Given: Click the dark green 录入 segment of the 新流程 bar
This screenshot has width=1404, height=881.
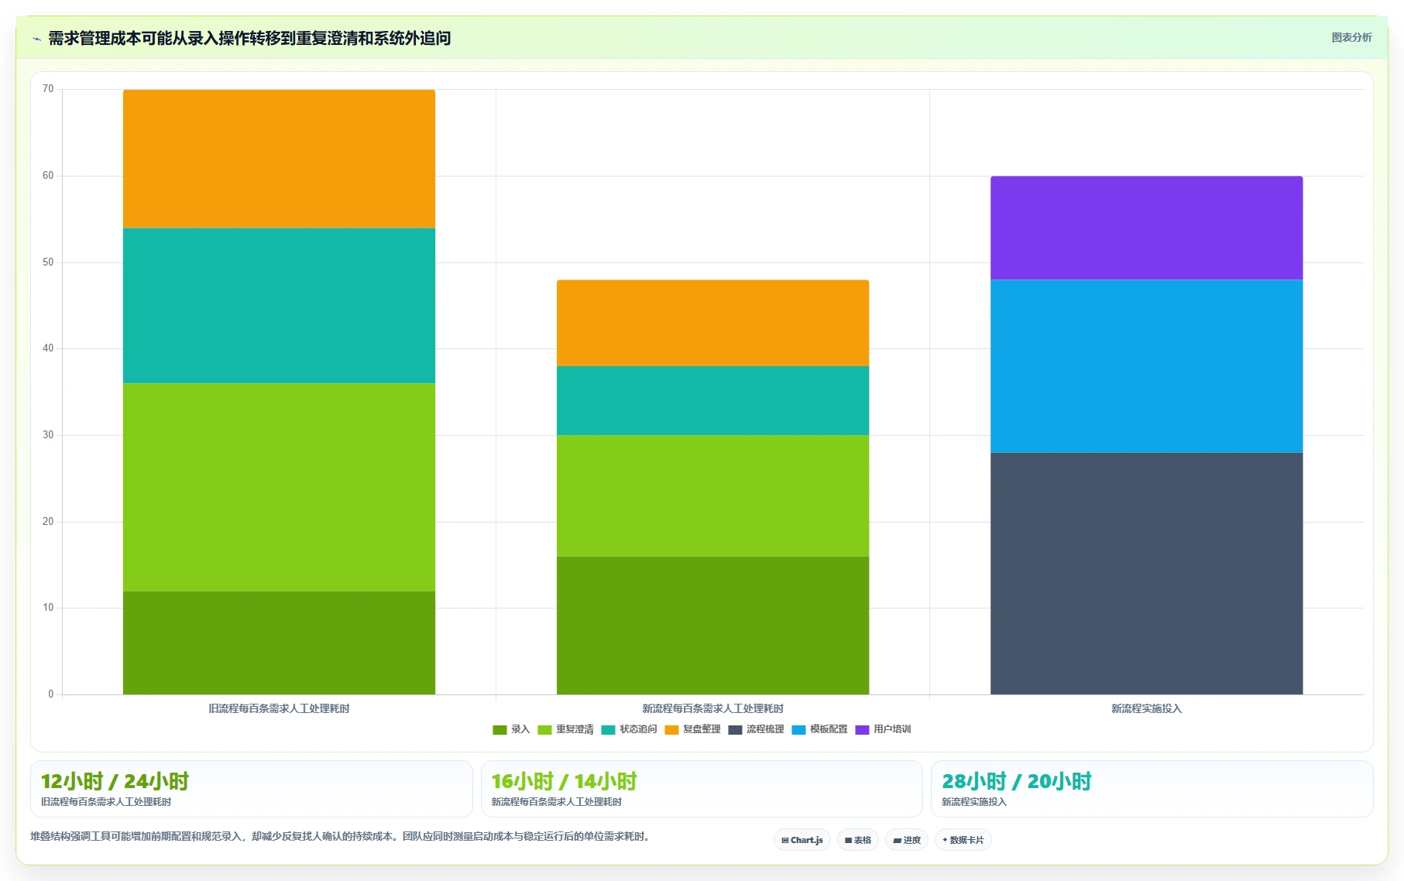Looking at the screenshot, I should coord(712,626).
